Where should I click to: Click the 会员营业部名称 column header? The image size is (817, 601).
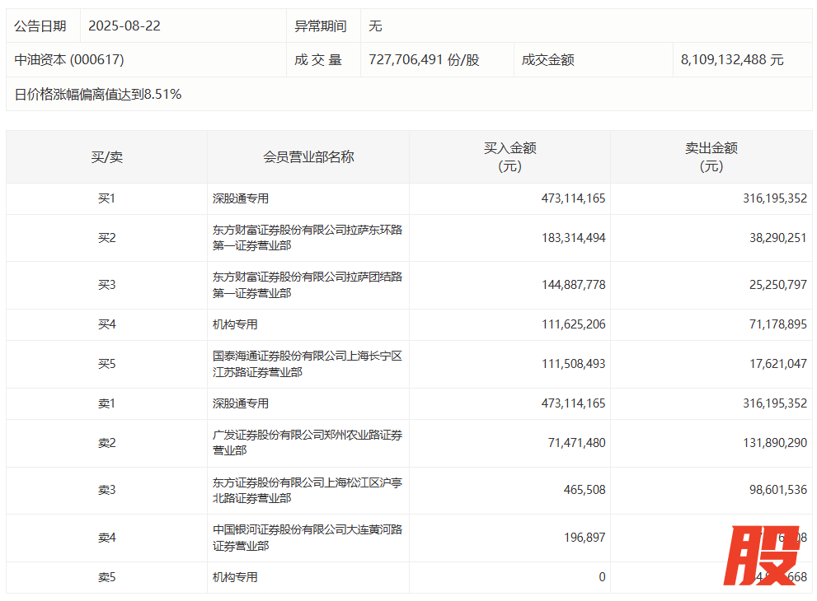pyautogui.click(x=308, y=156)
